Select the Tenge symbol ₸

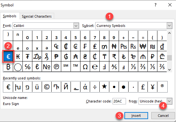coord(104,56)
